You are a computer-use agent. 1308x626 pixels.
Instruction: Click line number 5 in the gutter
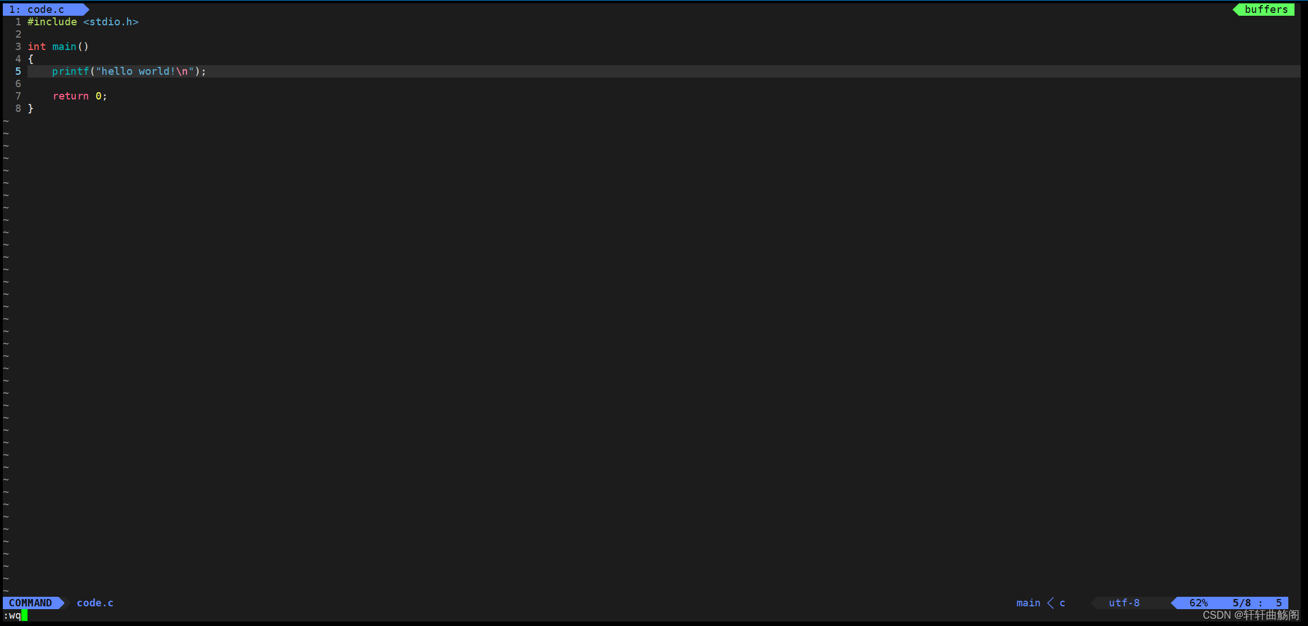click(x=18, y=71)
